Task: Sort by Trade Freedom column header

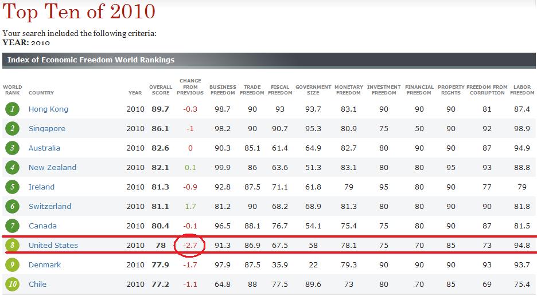Action: 252,90
